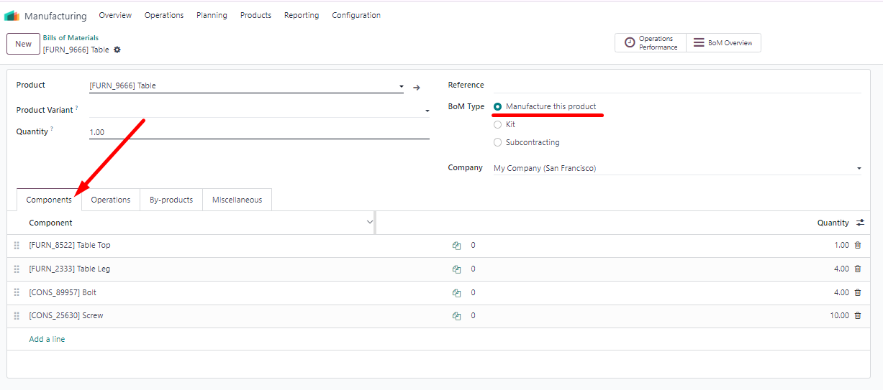
Task: Click the copy icon on Table Leg row
Action: [x=456, y=269]
